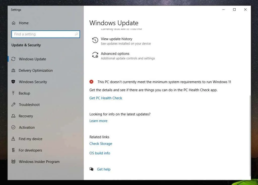Select the Recovery icon

(x=14, y=116)
